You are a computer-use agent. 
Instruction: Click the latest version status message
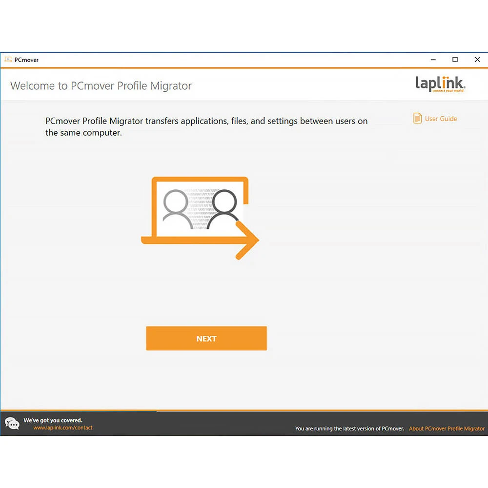click(349, 428)
